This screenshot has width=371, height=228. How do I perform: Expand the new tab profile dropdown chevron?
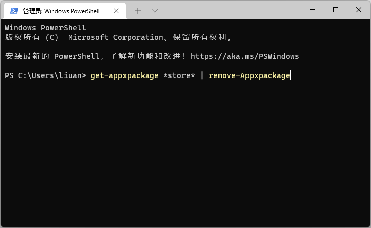[155, 10]
